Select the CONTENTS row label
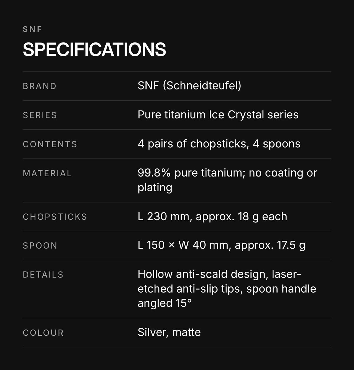 point(50,144)
